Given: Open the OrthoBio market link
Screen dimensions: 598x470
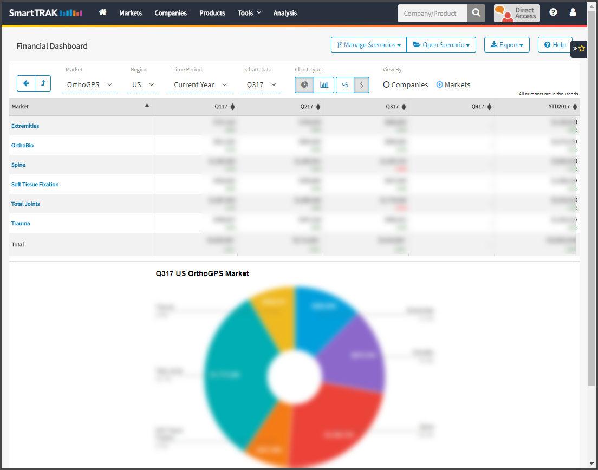Looking at the screenshot, I should tap(23, 145).
